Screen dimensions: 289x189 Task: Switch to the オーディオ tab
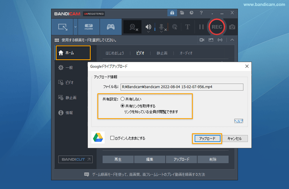click(186, 53)
